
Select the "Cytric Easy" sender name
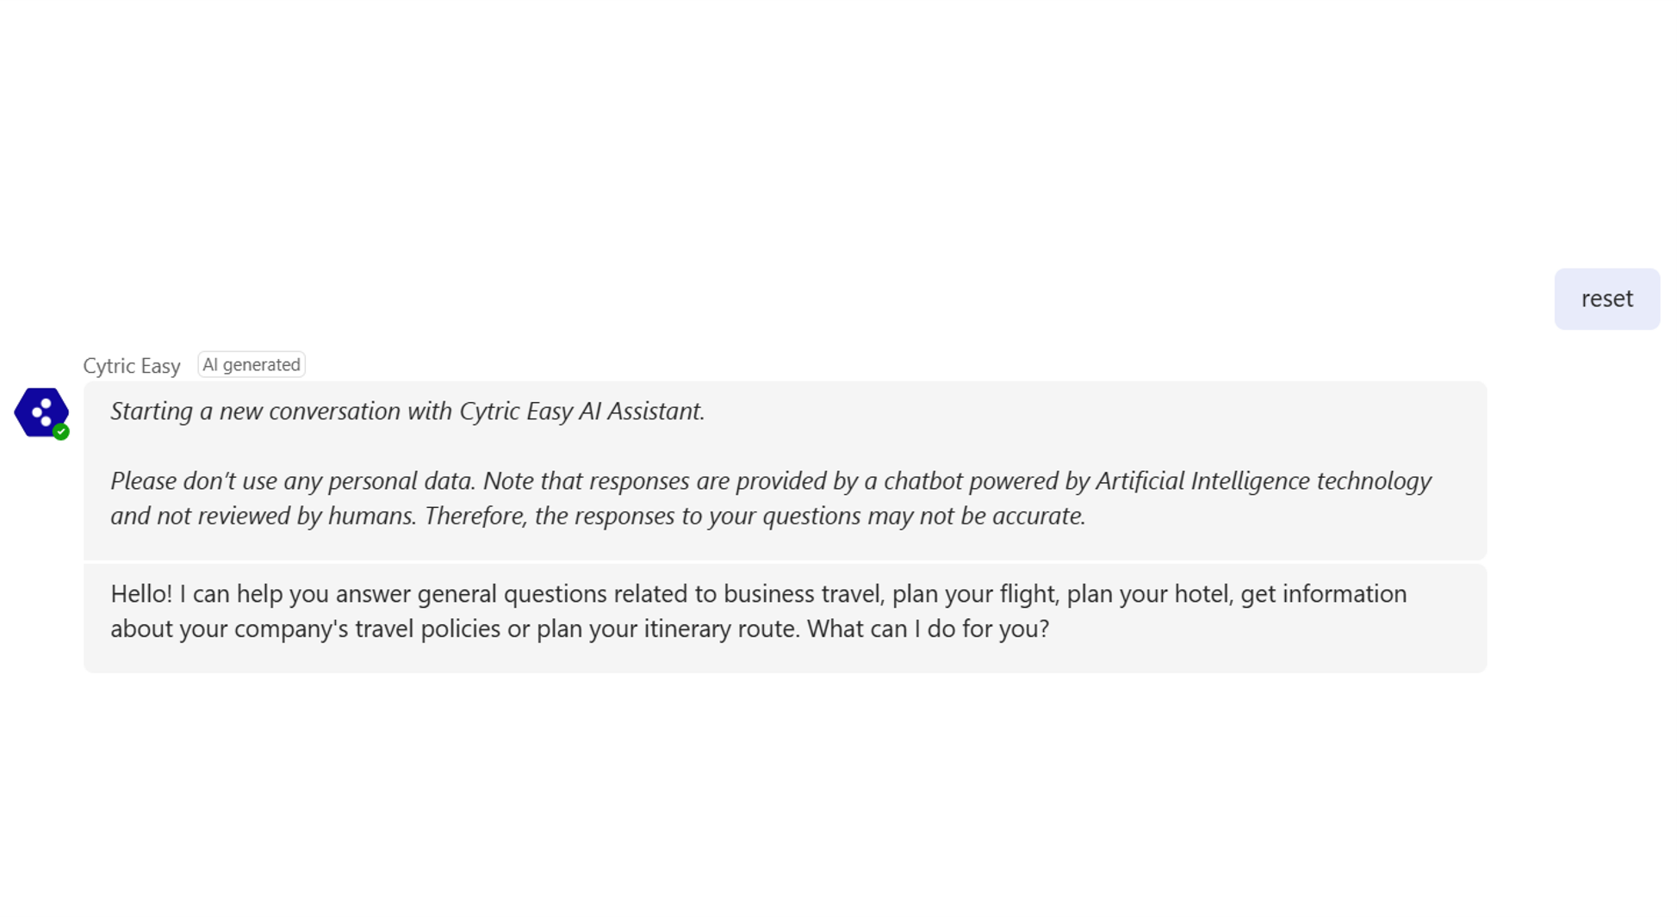132,366
